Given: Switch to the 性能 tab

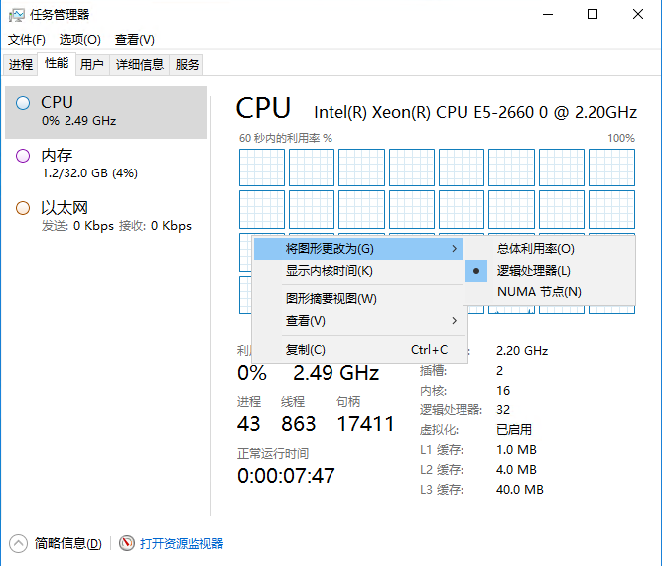Looking at the screenshot, I should [57, 63].
